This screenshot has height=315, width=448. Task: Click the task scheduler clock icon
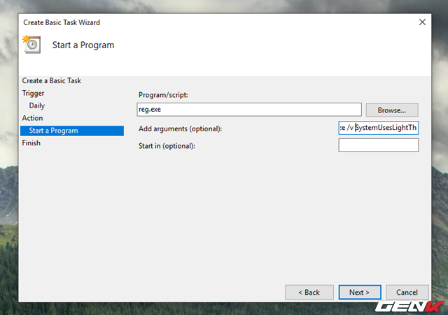tap(31, 44)
